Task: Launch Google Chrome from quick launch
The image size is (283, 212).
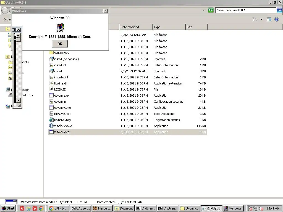Action: pos(41,208)
